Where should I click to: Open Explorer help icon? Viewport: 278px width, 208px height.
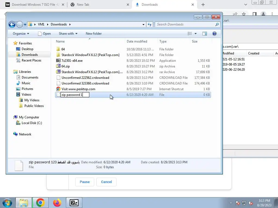214,34
